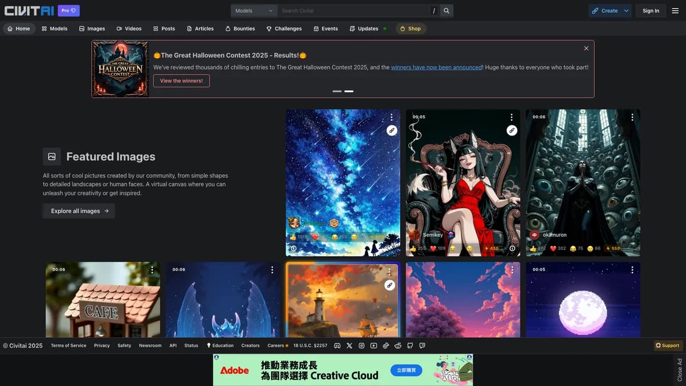Image resolution: width=686 pixels, height=386 pixels.
Task: Open the Reddit footer icon
Action: pos(398,346)
